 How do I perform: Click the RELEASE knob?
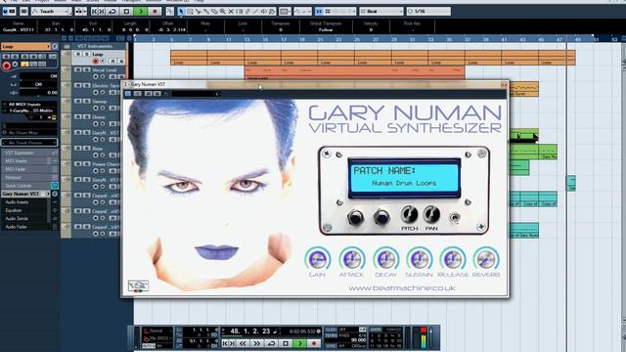click(x=453, y=259)
